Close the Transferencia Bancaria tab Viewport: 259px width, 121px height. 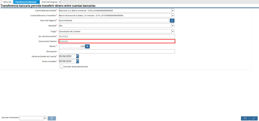coord(38,2)
